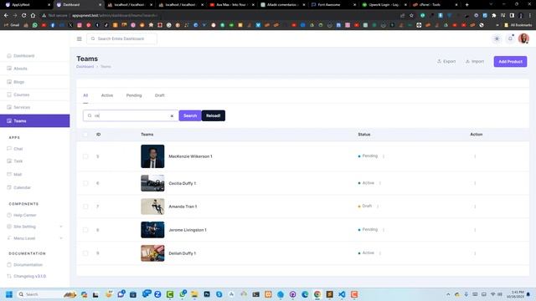Expand Site Setting submenu
The height and width of the screenshot is (301, 536).
[x=34, y=227]
